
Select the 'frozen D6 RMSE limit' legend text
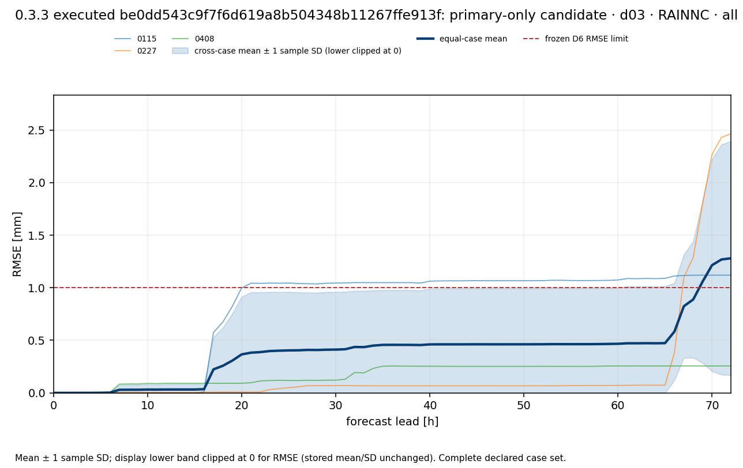coord(587,39)
